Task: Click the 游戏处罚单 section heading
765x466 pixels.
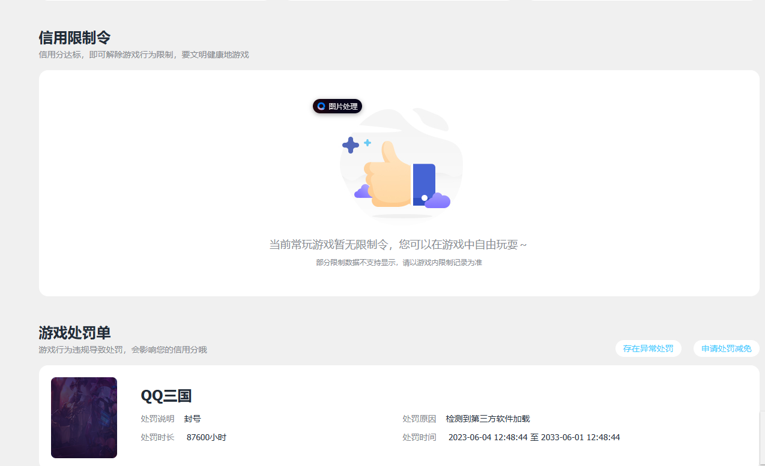Action: [74, 333]
